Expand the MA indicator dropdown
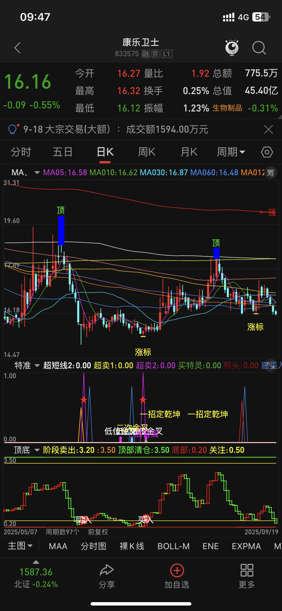The image size is (282, 611). point(37,173)
